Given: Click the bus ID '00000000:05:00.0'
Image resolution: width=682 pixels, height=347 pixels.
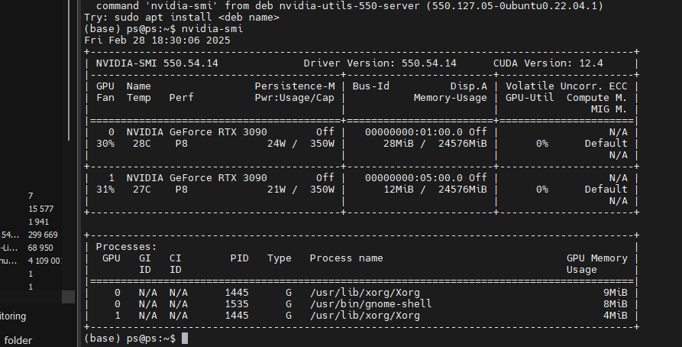Looking at the screenshot, I should tap(414, 177).
